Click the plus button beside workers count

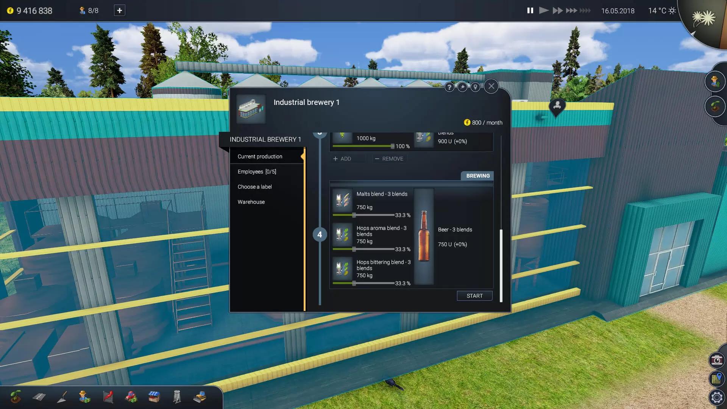pos(119,11)
